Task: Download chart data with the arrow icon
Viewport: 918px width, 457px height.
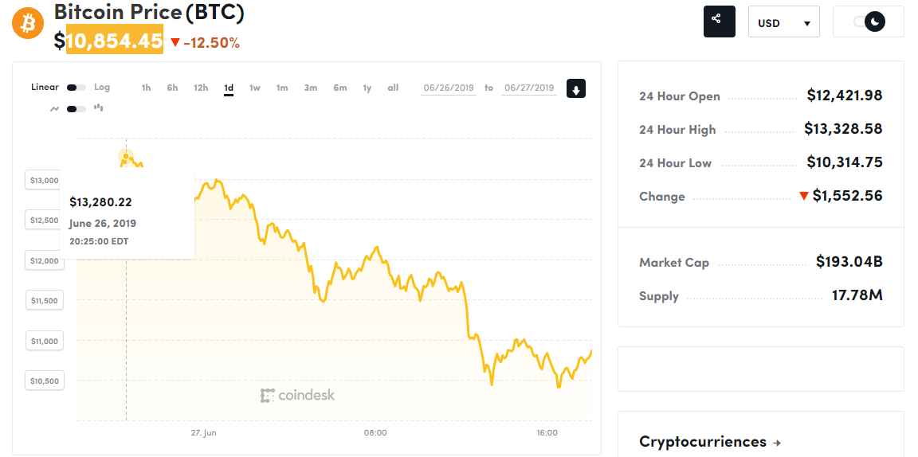Action: [576, 88]
